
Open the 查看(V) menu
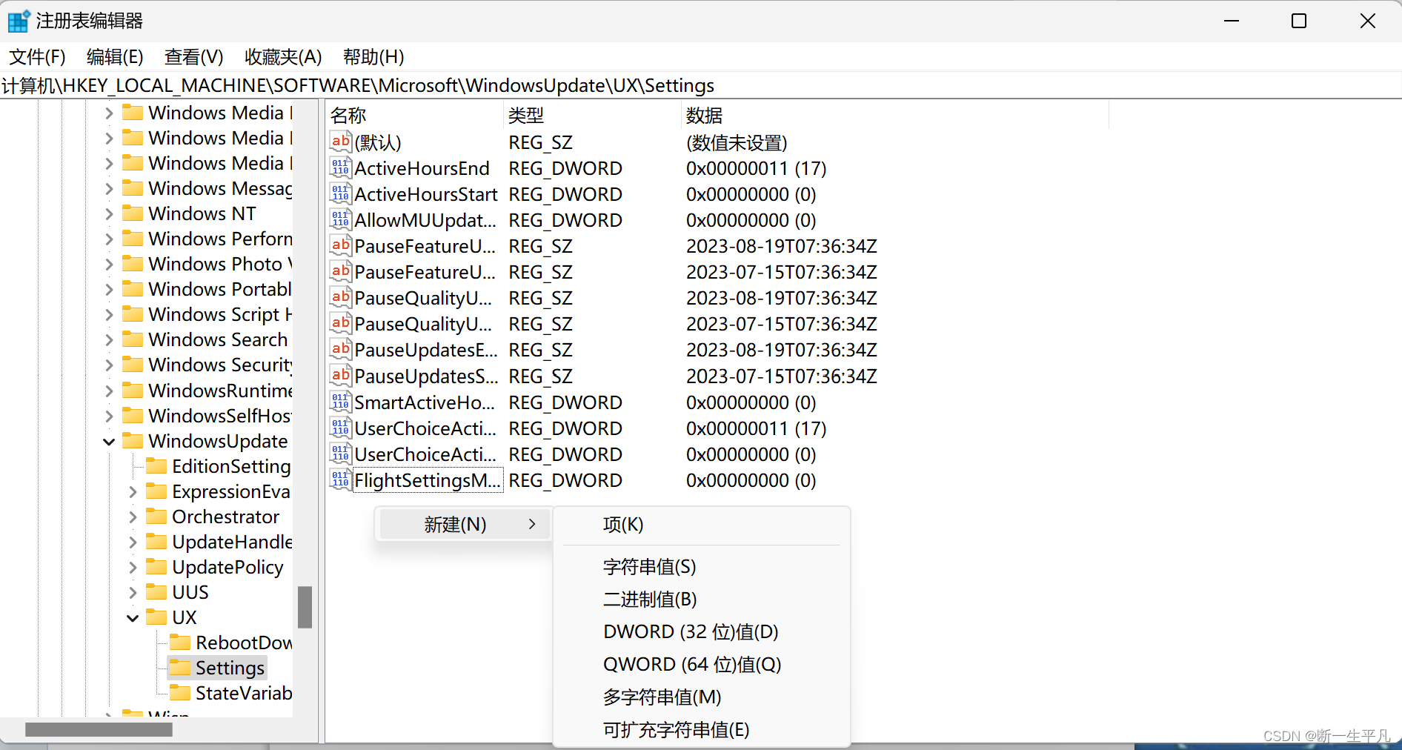pos(193,57)
